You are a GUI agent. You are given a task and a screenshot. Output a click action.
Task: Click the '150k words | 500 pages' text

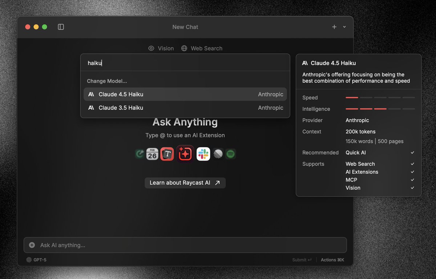(x=375, y=141)
